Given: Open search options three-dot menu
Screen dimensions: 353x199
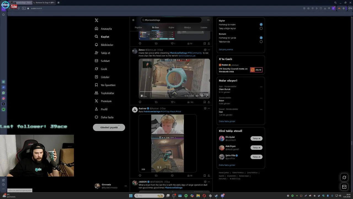Looking at the screenshot, I should click(208, 20).
